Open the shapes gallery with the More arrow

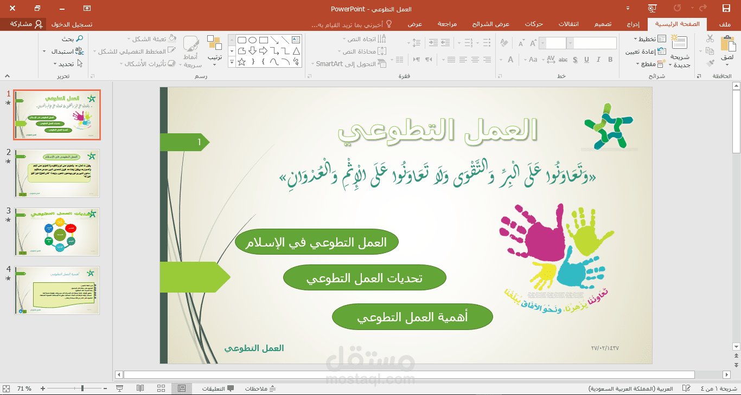point(232,61)
